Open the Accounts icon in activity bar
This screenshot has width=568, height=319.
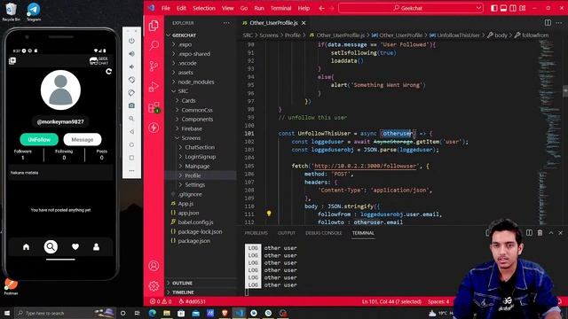pyautogui.click(x=154, y=266)
